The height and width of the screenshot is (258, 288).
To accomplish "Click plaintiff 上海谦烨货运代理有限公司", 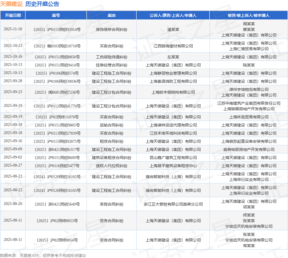I will 173,125.
